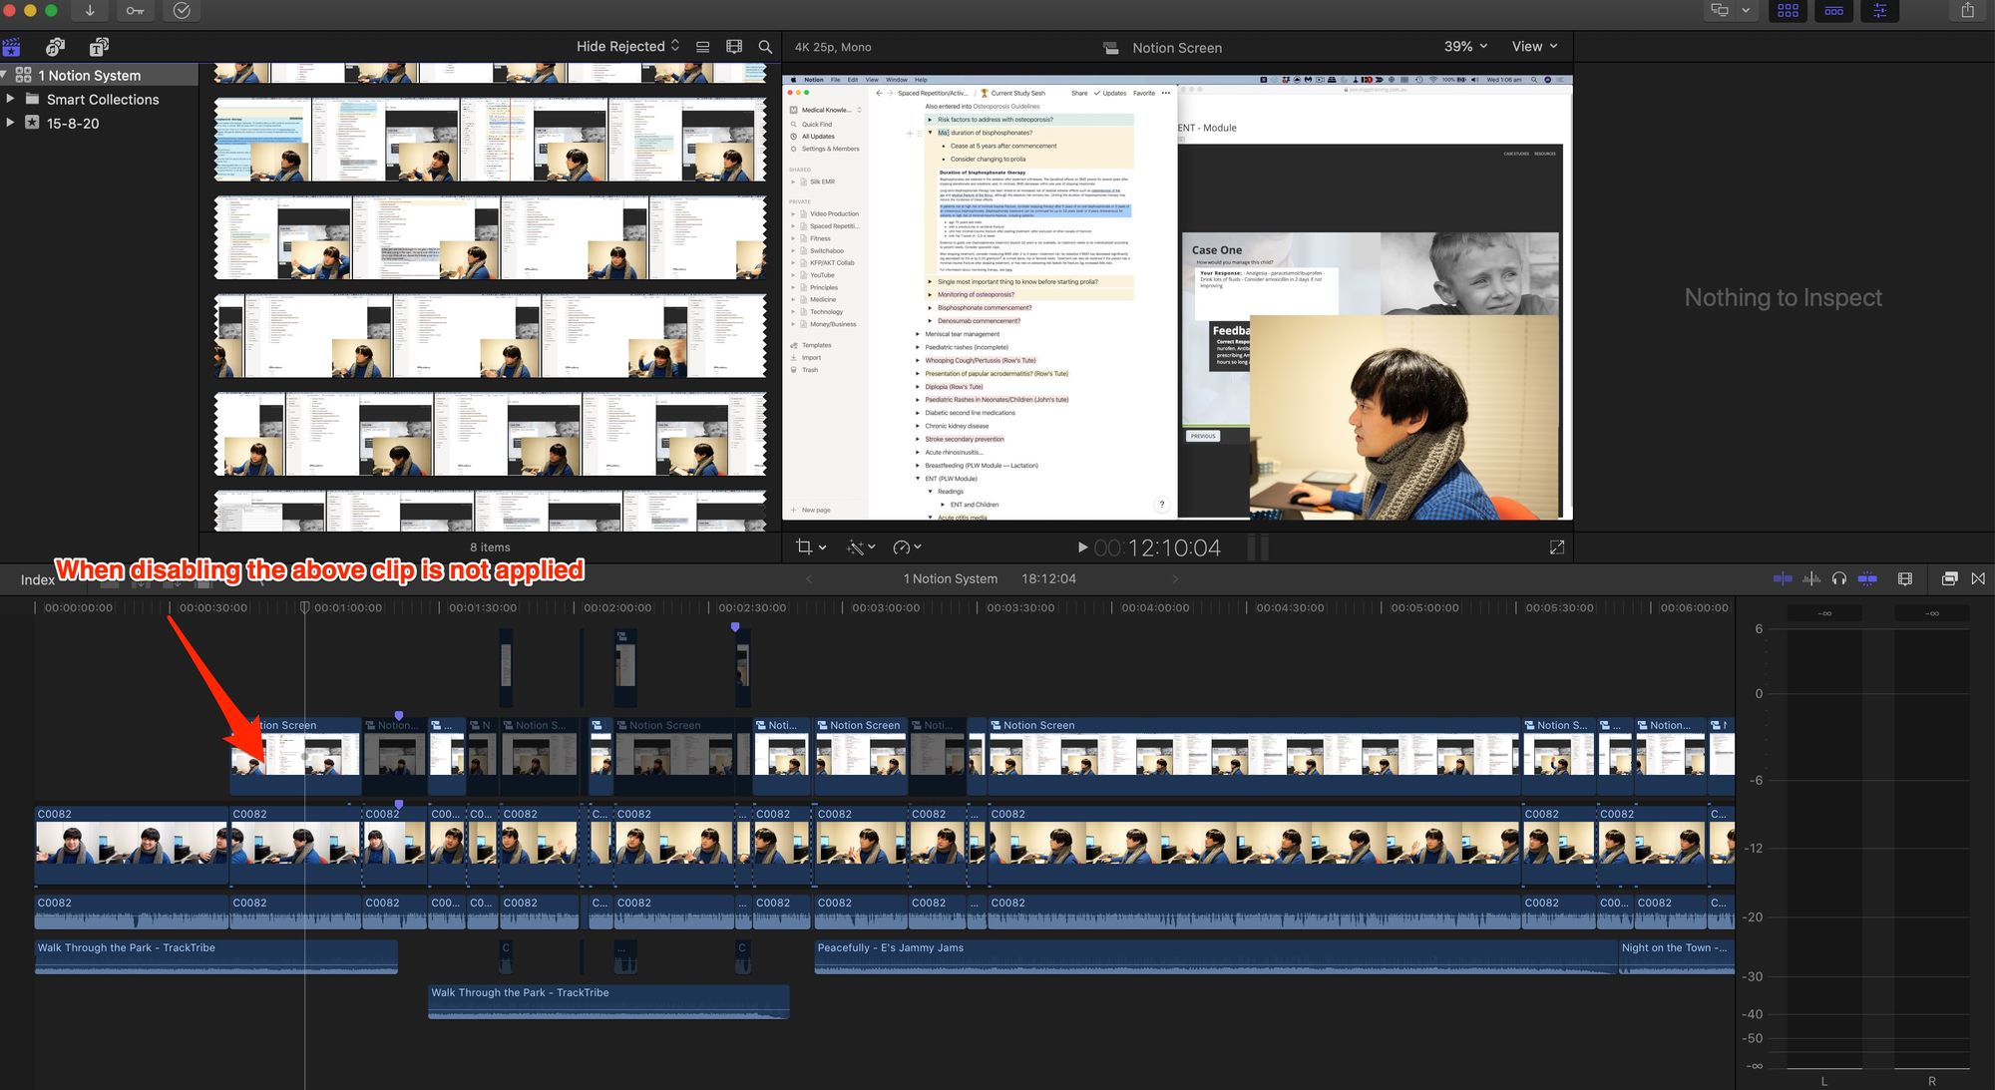1995x1090 pixels.
Task: Toggle timeline snapping on or off
Action: coord(1867,578)
